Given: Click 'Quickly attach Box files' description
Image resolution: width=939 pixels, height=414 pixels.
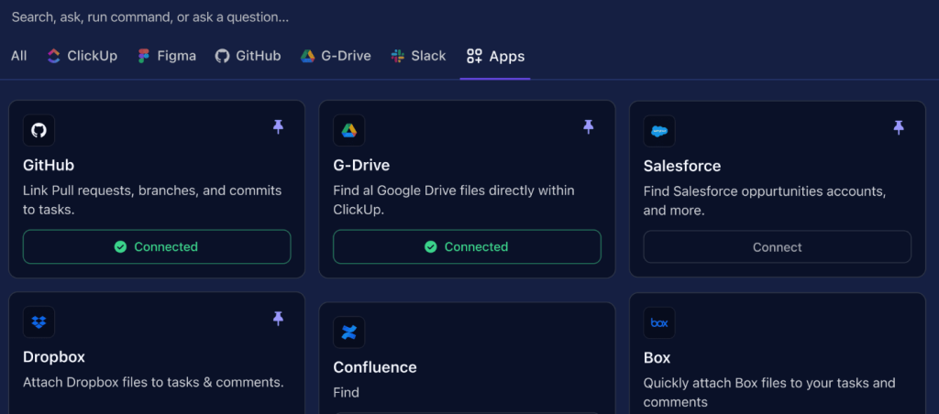Looking at the screenshot, I should (x=769, y=392).
